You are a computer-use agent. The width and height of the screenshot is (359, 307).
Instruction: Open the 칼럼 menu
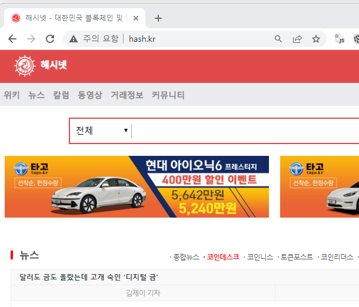coord(61,95)
